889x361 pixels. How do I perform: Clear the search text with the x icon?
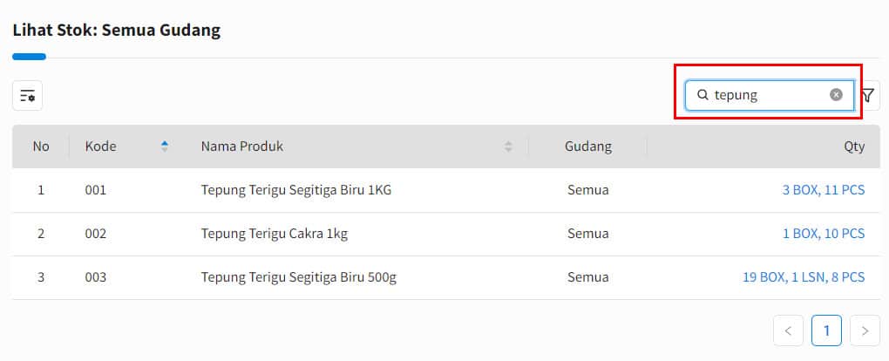click(837, 95)
